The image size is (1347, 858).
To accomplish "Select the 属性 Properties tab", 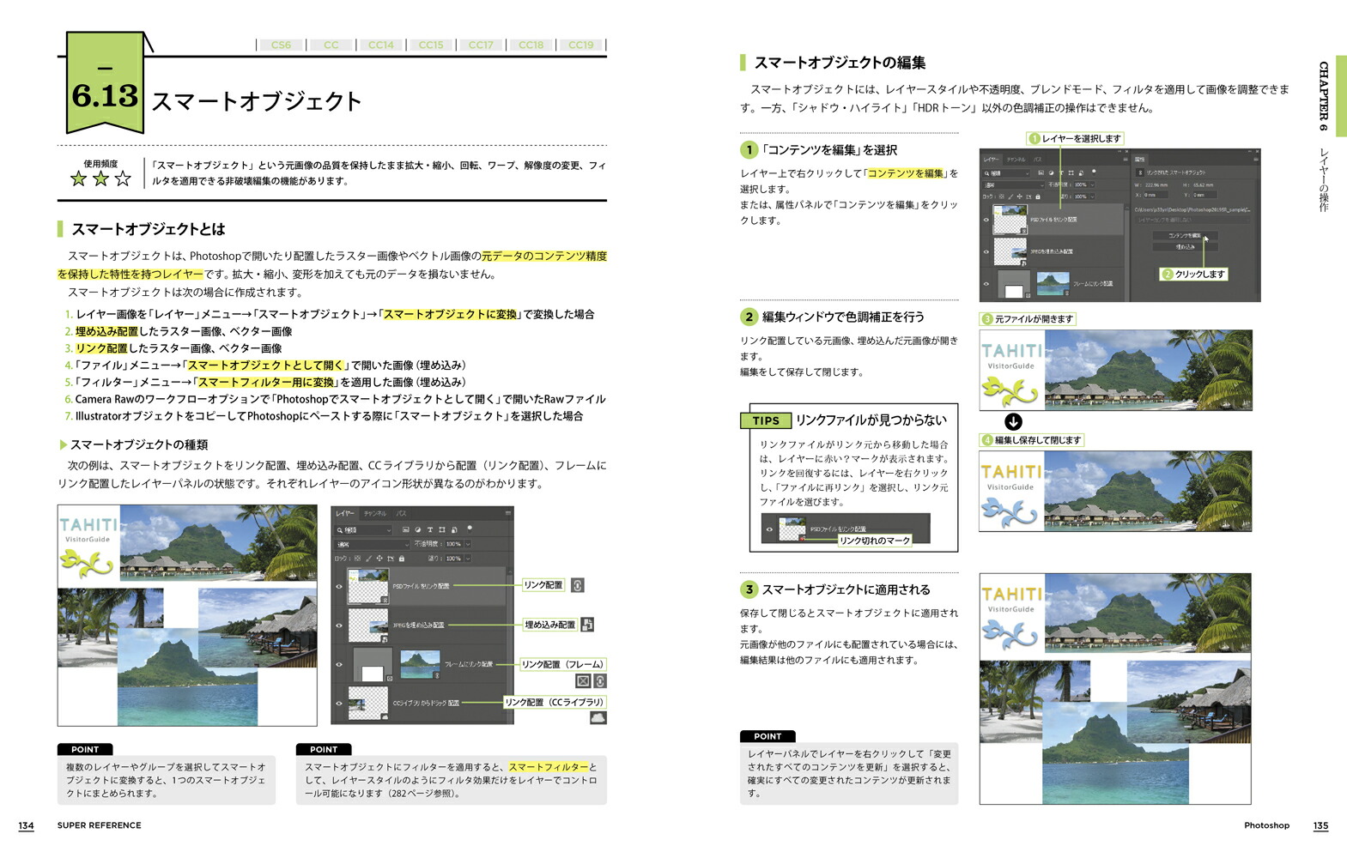I will click(1139, 160).
